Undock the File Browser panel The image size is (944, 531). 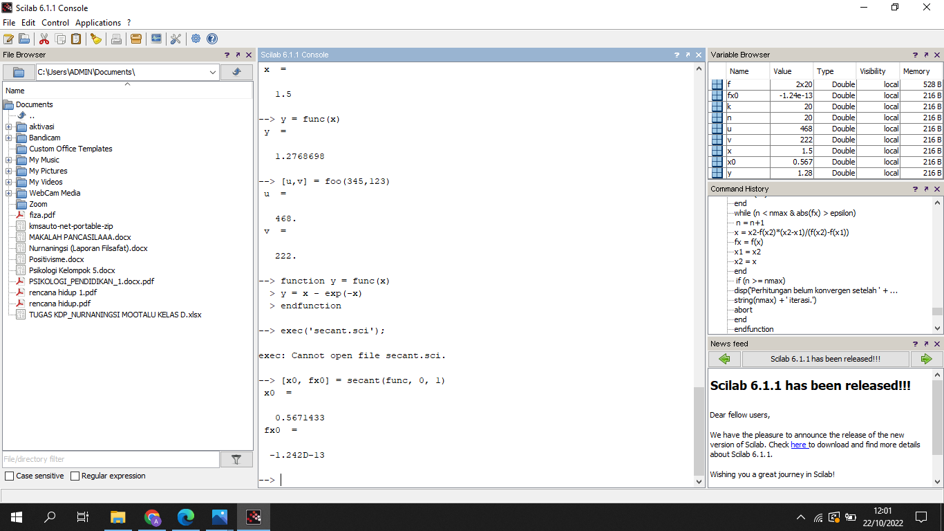[x=238, y=55]
